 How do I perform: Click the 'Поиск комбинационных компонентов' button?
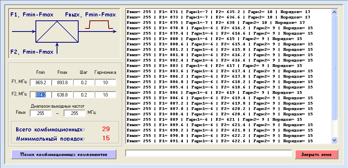coord(64,155)
